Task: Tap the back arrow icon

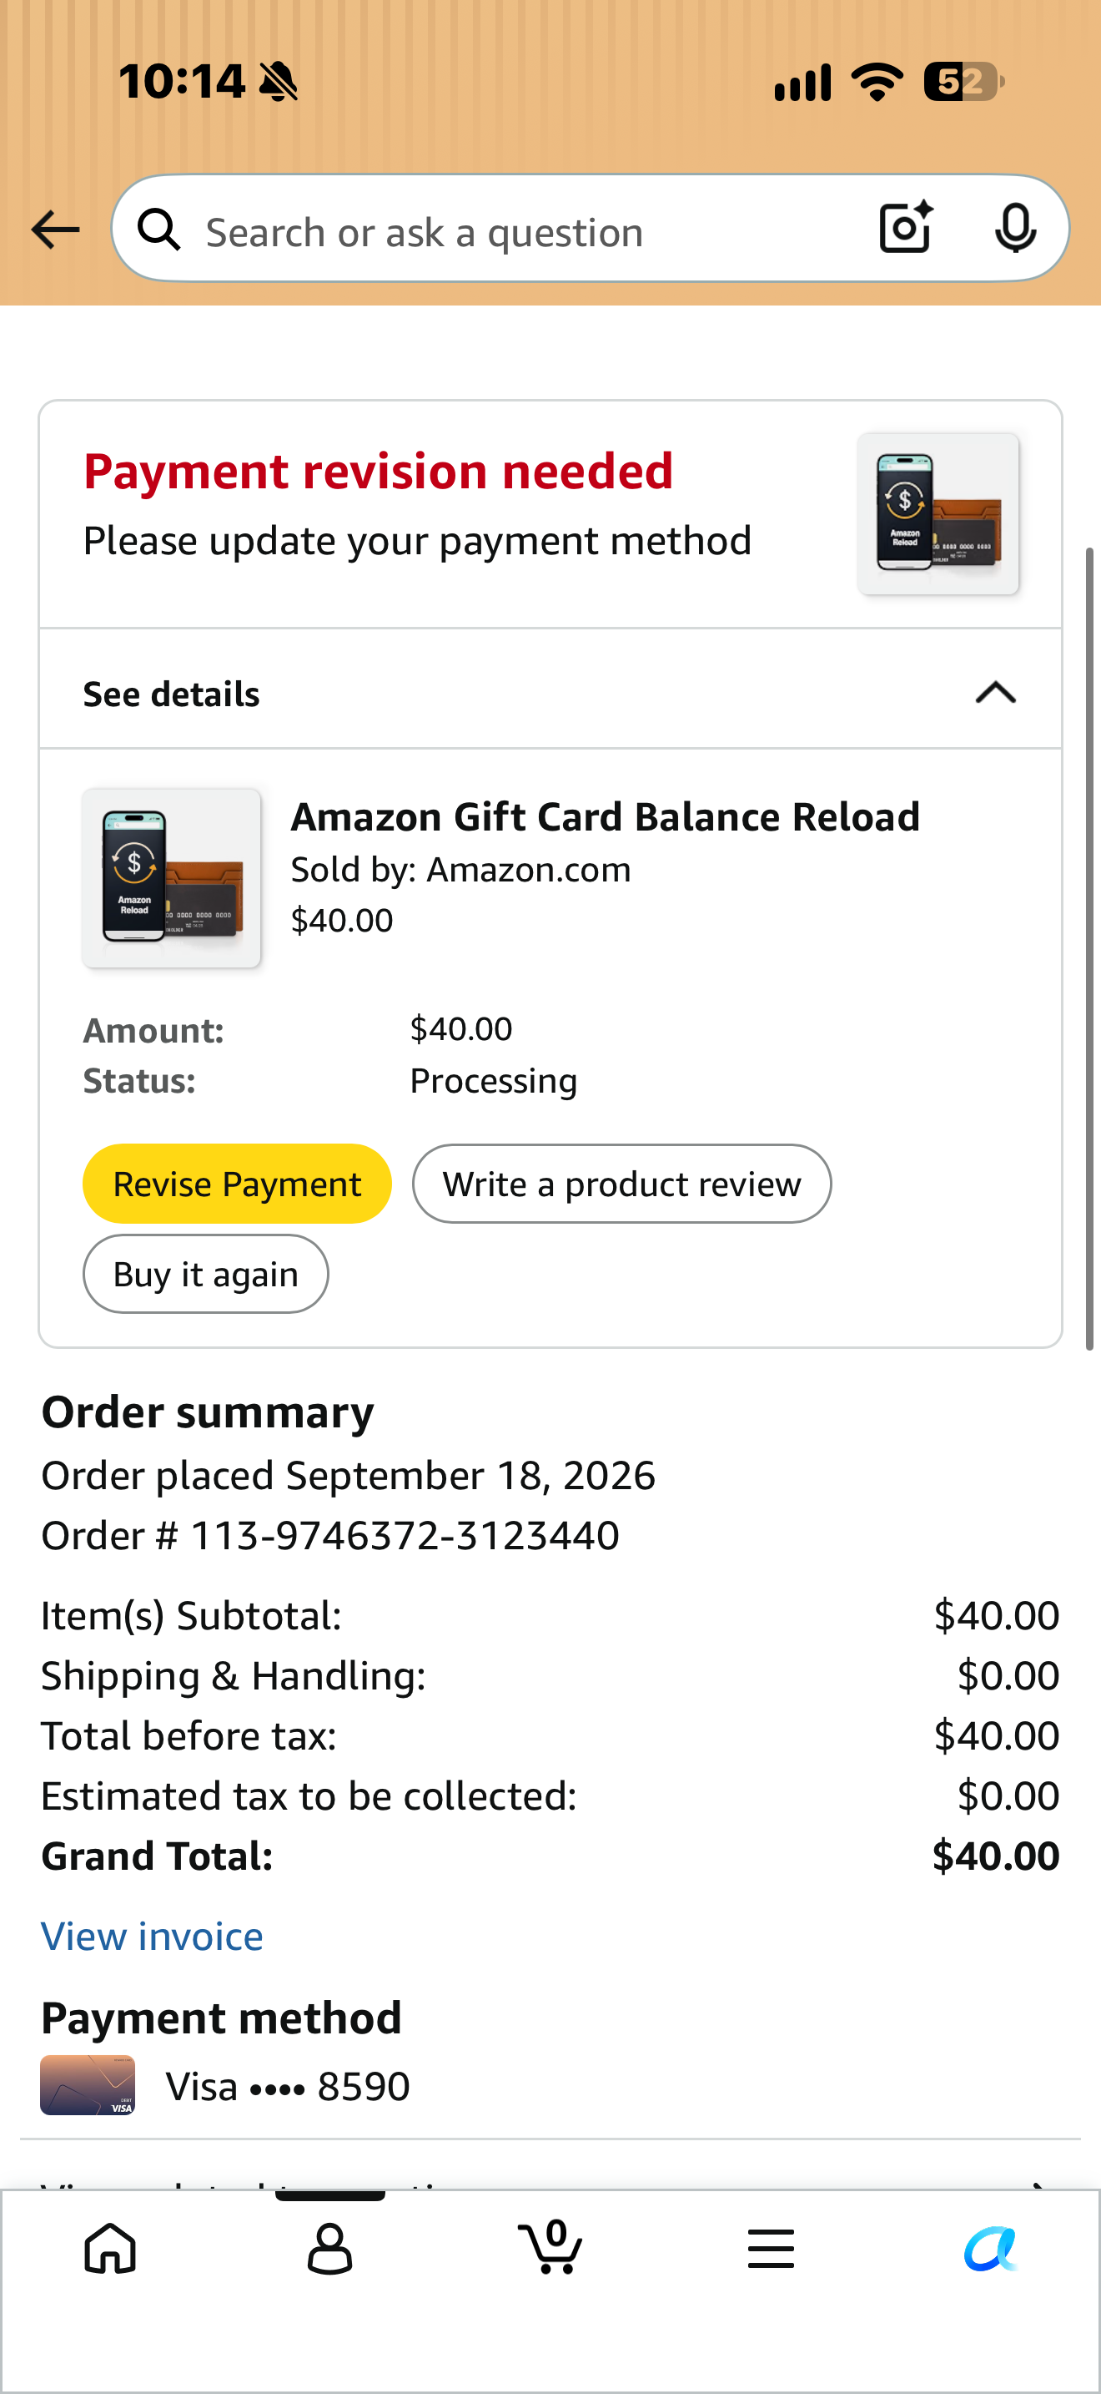Action: coord(55,230)
